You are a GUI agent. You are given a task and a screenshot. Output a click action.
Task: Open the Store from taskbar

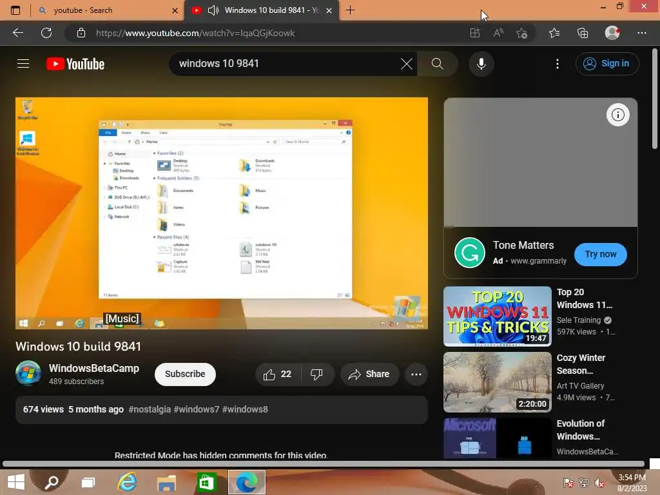206,482
